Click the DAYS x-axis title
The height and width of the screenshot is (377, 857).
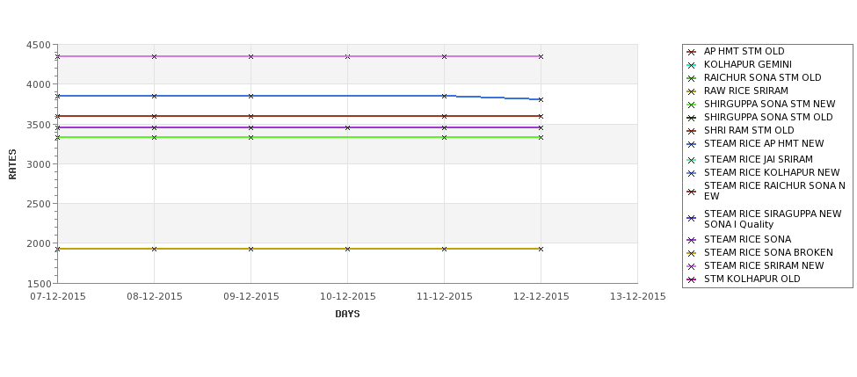(347, 314)
